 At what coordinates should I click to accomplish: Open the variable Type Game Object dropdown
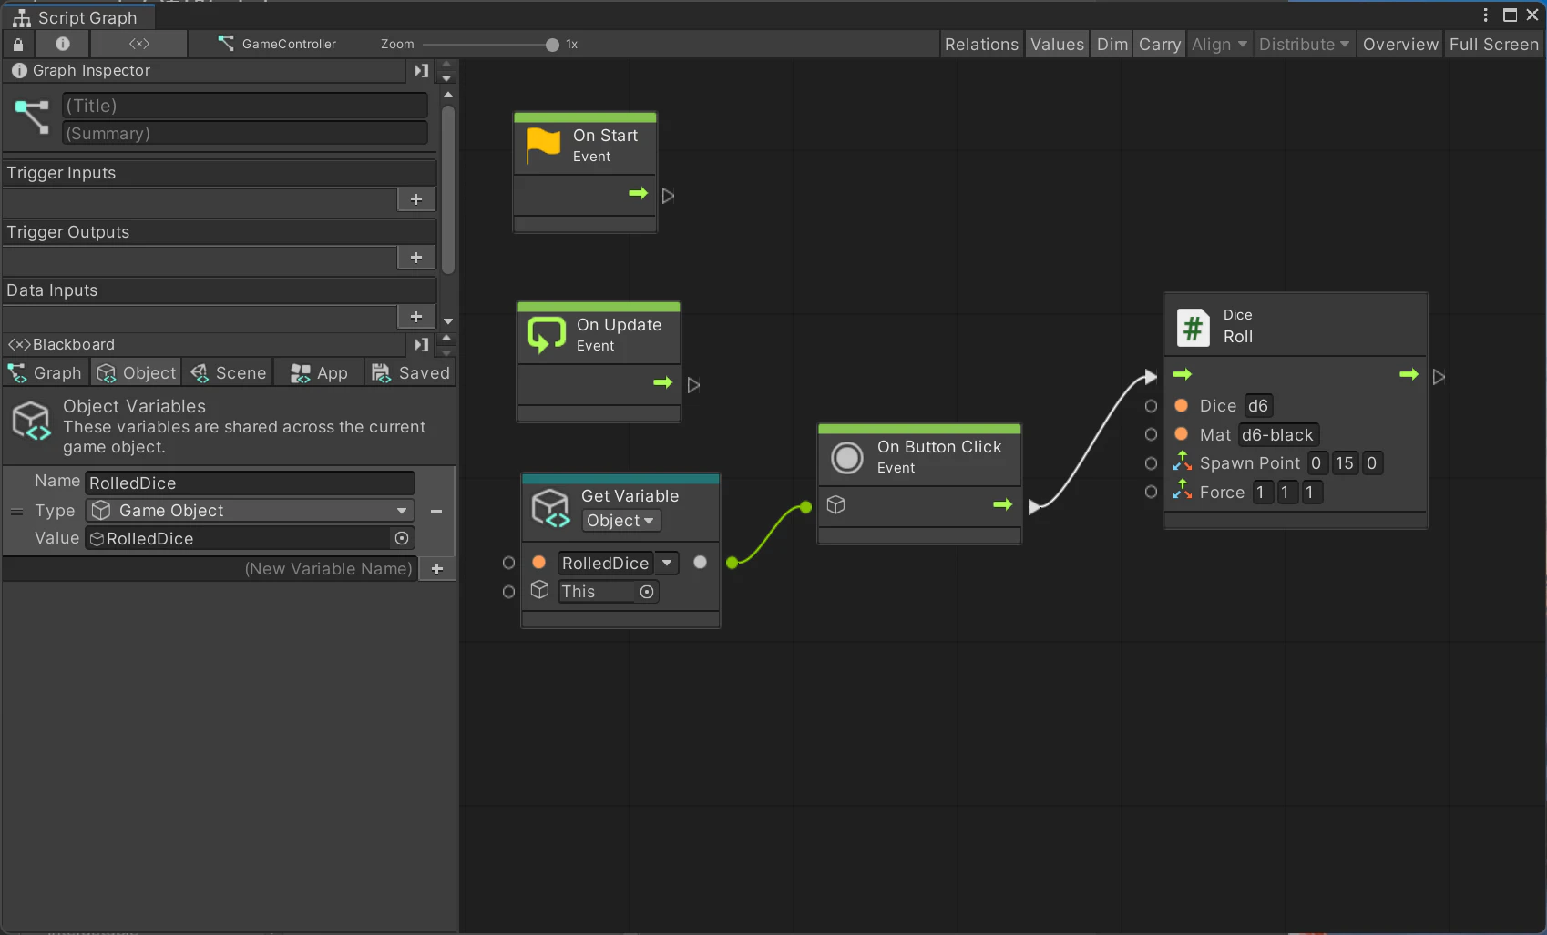[250, 511]
